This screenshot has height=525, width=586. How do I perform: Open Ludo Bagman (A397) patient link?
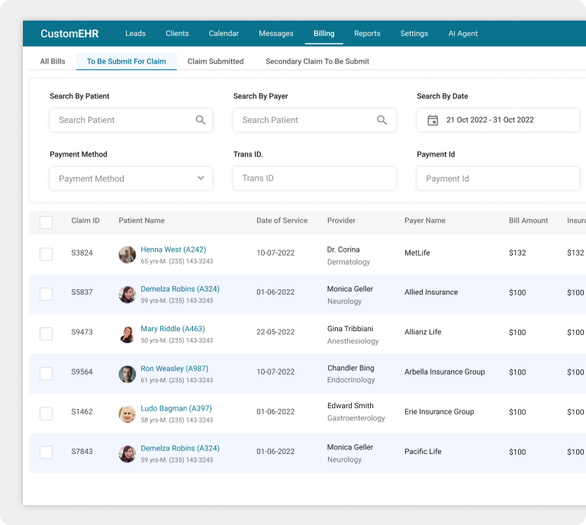pos(176,408)
